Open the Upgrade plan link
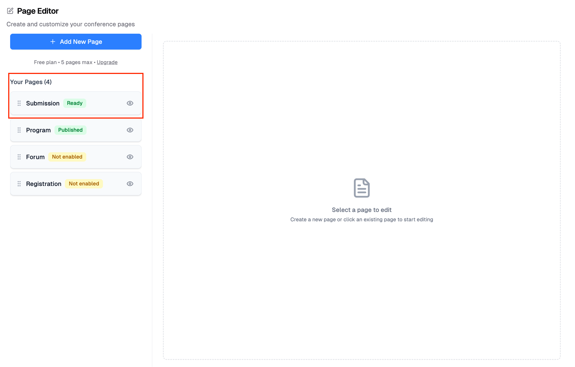575x367 pixels. click(107, 62)
